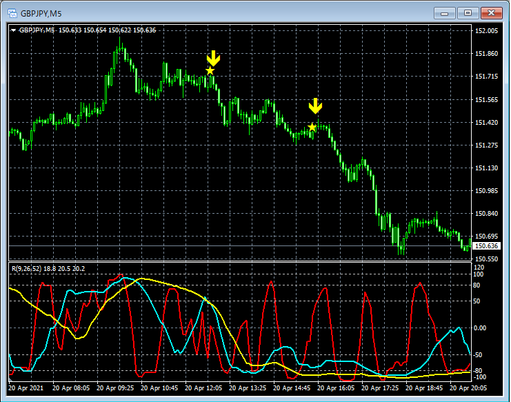The image size is (511, 402).
Task: Click the second yellow star marker
Action: (x=312, y=127)
